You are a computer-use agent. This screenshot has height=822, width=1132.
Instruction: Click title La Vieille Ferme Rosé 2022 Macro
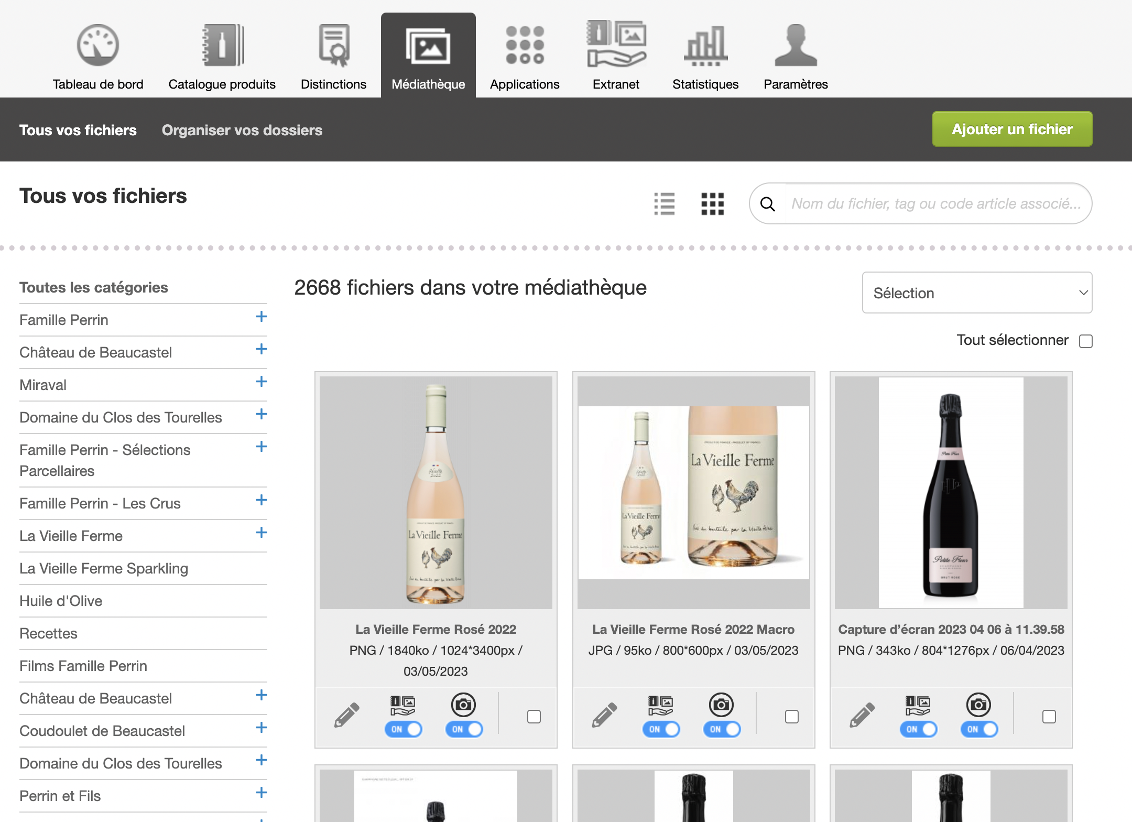(693, 629)
